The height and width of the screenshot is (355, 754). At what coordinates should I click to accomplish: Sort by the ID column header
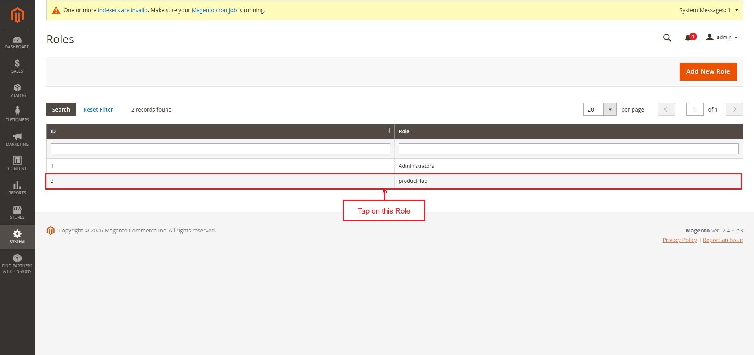click(x=220, y=131)
